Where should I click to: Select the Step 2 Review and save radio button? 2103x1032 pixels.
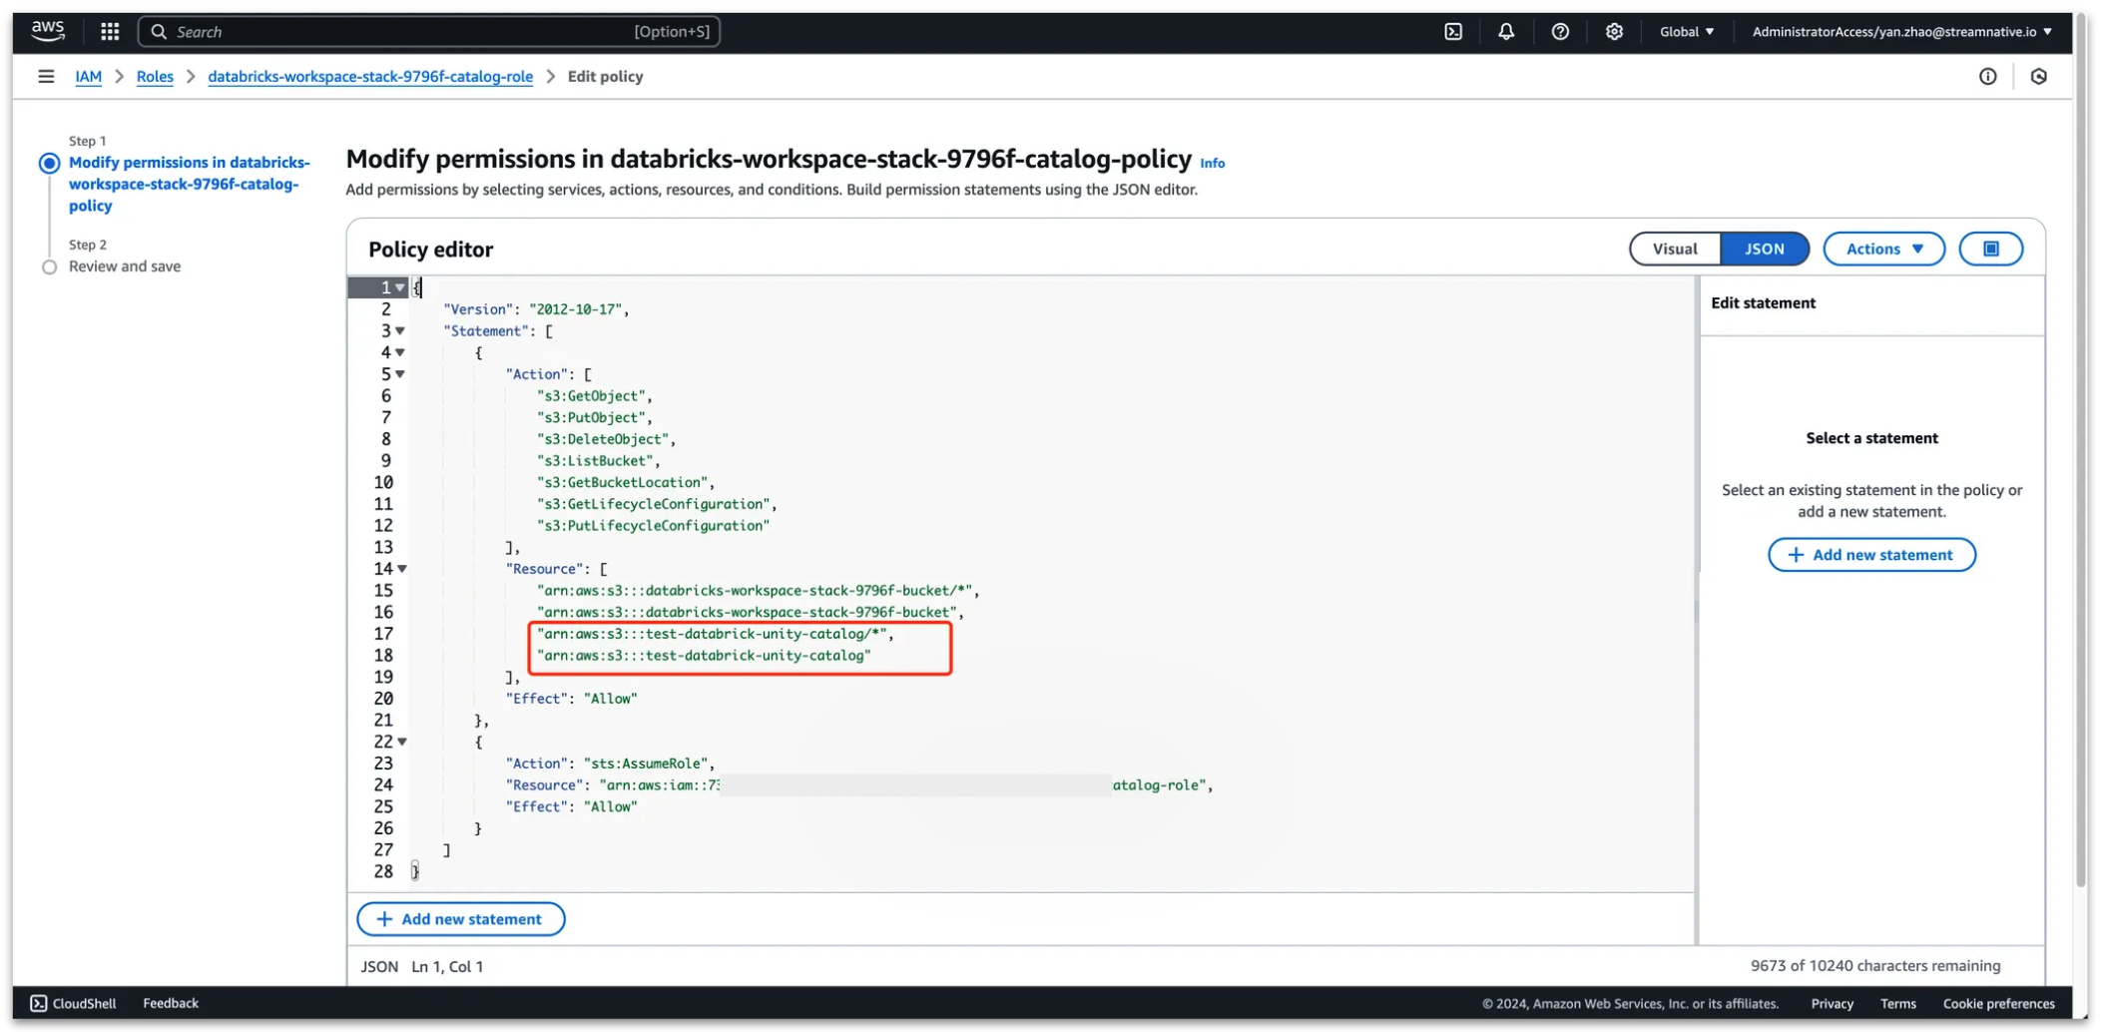pyautogui.click(x=49, y=266)
